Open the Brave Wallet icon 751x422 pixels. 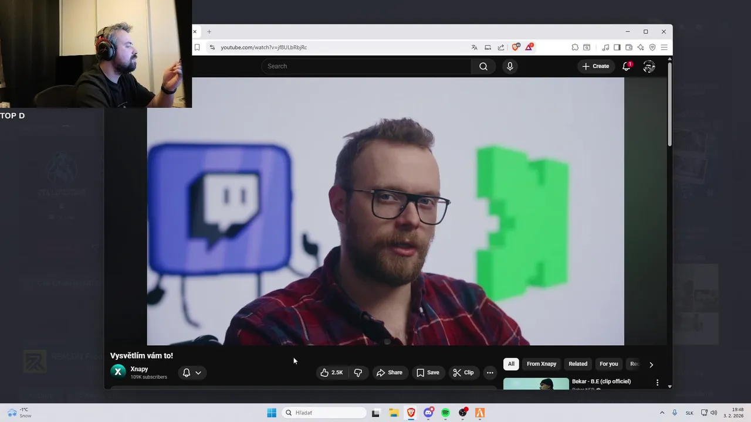coord(628,47)
